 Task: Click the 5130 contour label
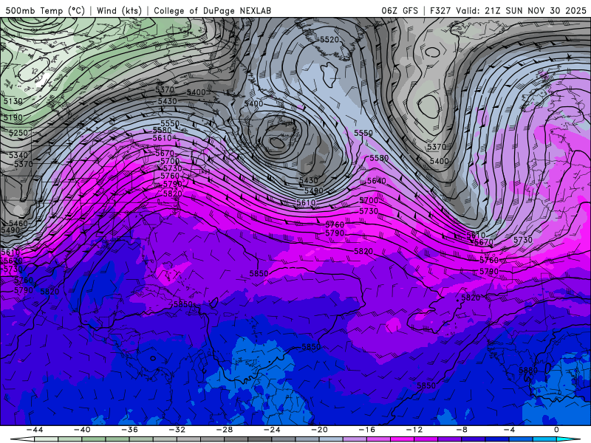click(x=13, y=101)
